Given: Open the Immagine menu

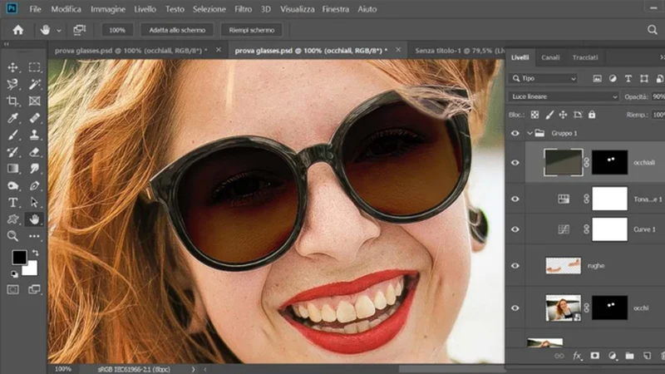Looking at the screenshot, I should pos(108,9).
